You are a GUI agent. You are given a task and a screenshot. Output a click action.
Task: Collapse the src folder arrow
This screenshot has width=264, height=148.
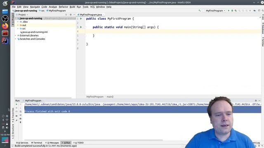pyautogui.click(x=18, y=28)
